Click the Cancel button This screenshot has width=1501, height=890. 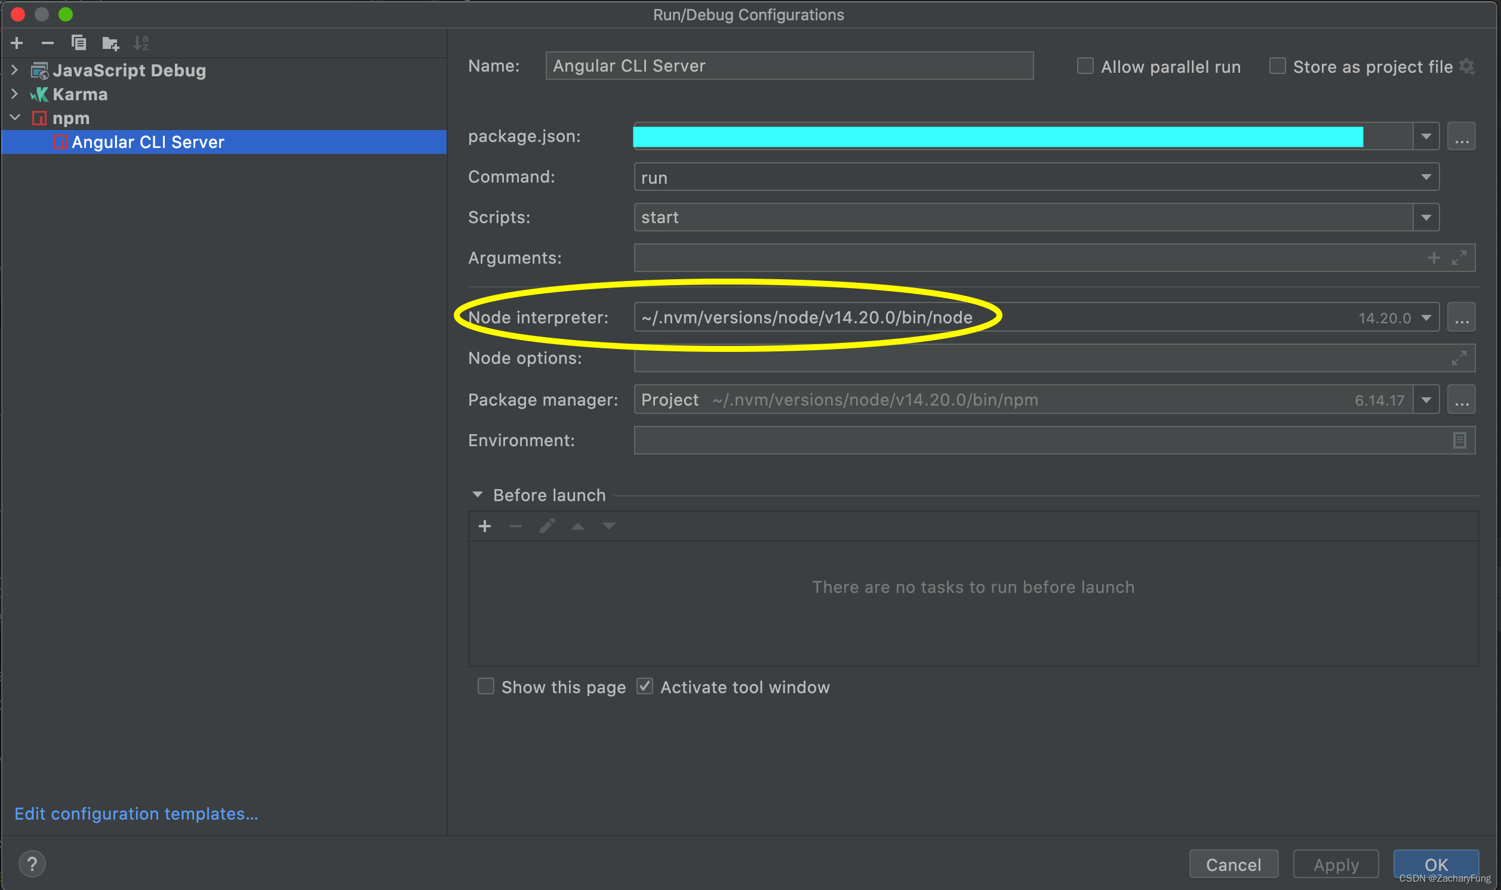click(x=1234, y=865)
